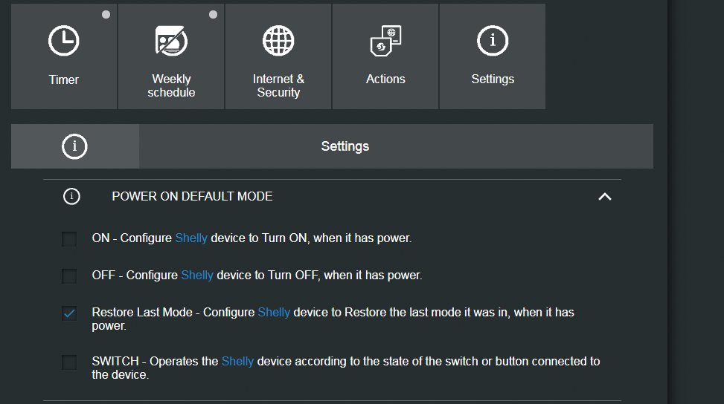Collapse Power On Default Mode section chevron
Screen dimensions: 724x404
(x=605, y=197)
